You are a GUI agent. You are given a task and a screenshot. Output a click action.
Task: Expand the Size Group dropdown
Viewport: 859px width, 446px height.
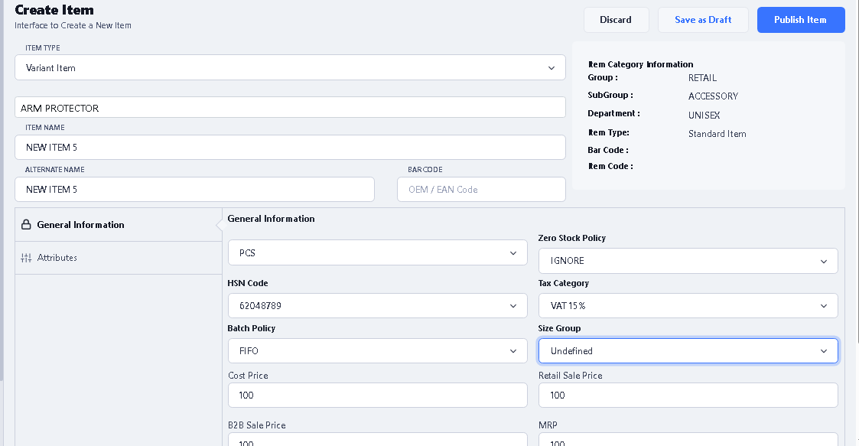(x=688, y=351)
